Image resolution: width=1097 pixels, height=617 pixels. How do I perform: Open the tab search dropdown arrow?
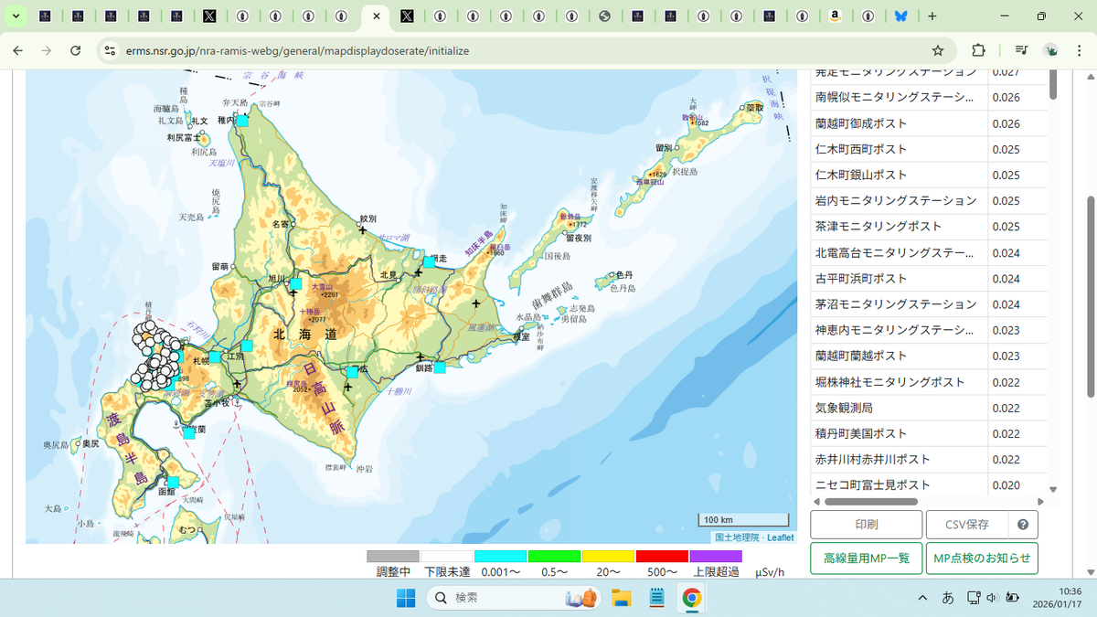(16, 16)
